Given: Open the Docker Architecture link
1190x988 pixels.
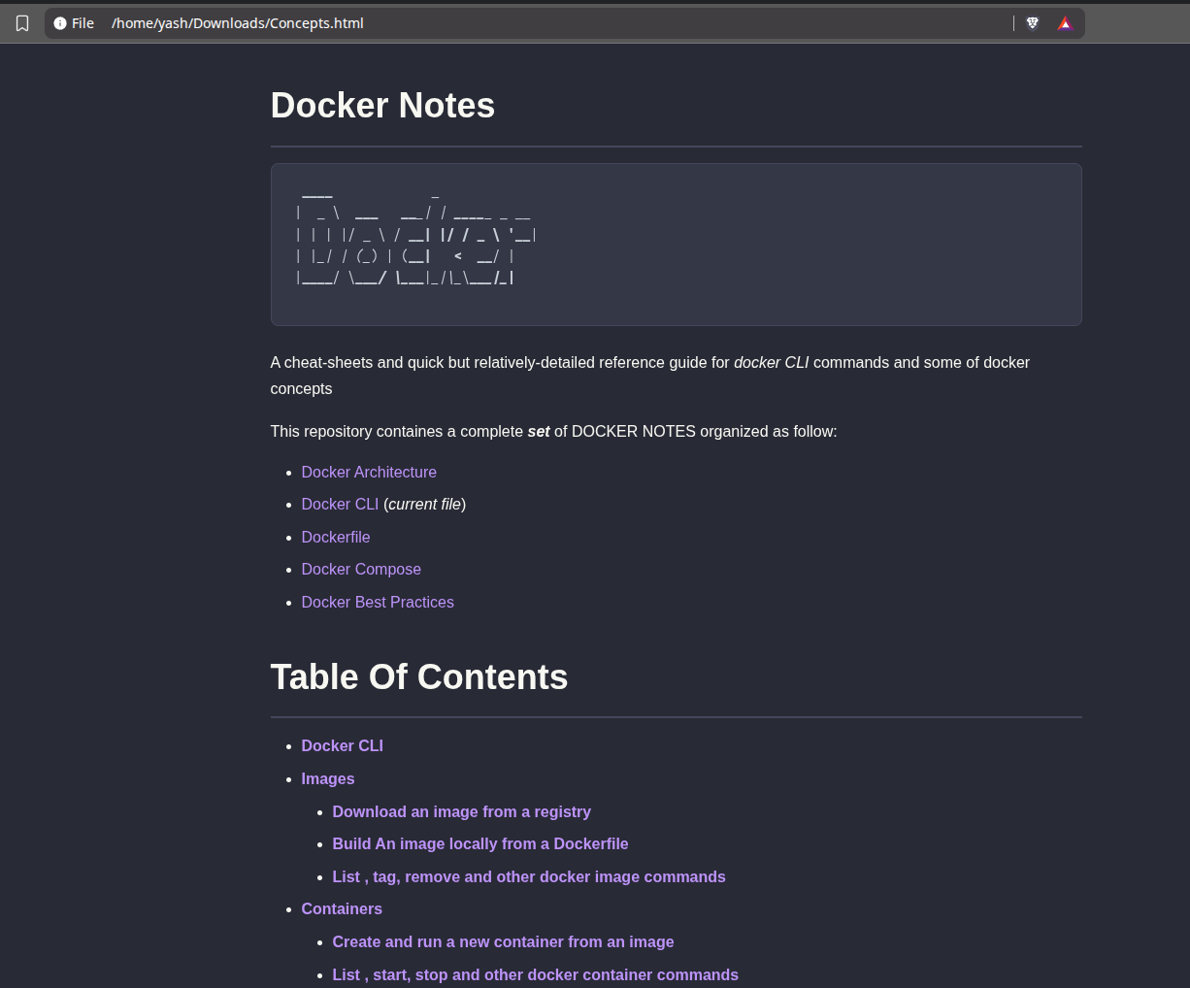Looking at the screenshot, I should click(369, 472).
